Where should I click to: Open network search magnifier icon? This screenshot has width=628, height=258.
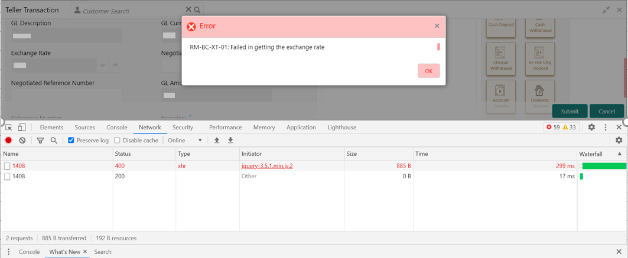54,141
